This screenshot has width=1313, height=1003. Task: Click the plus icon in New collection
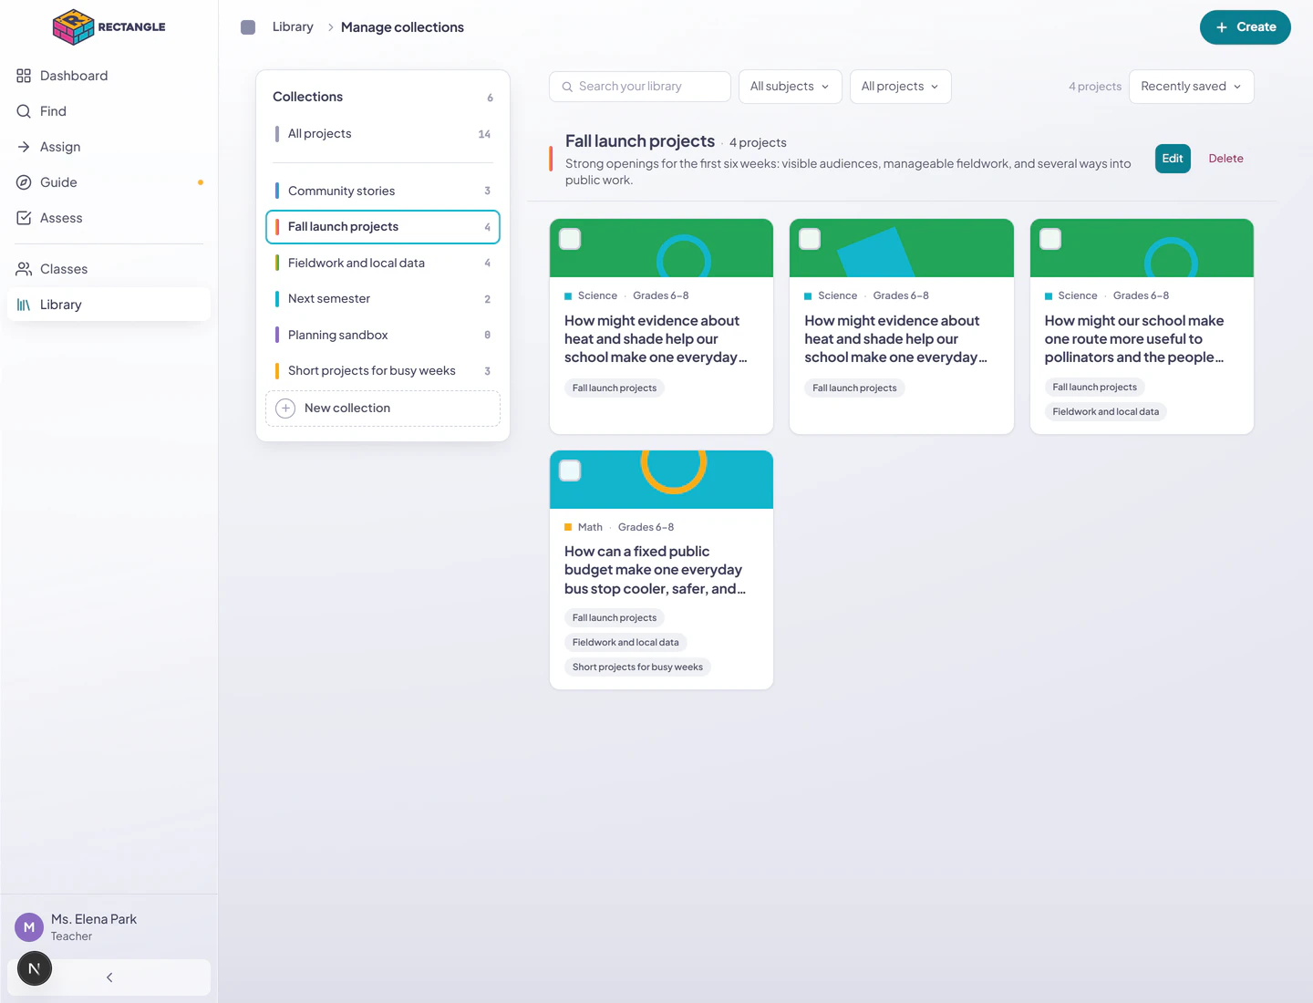pos(285,408)
